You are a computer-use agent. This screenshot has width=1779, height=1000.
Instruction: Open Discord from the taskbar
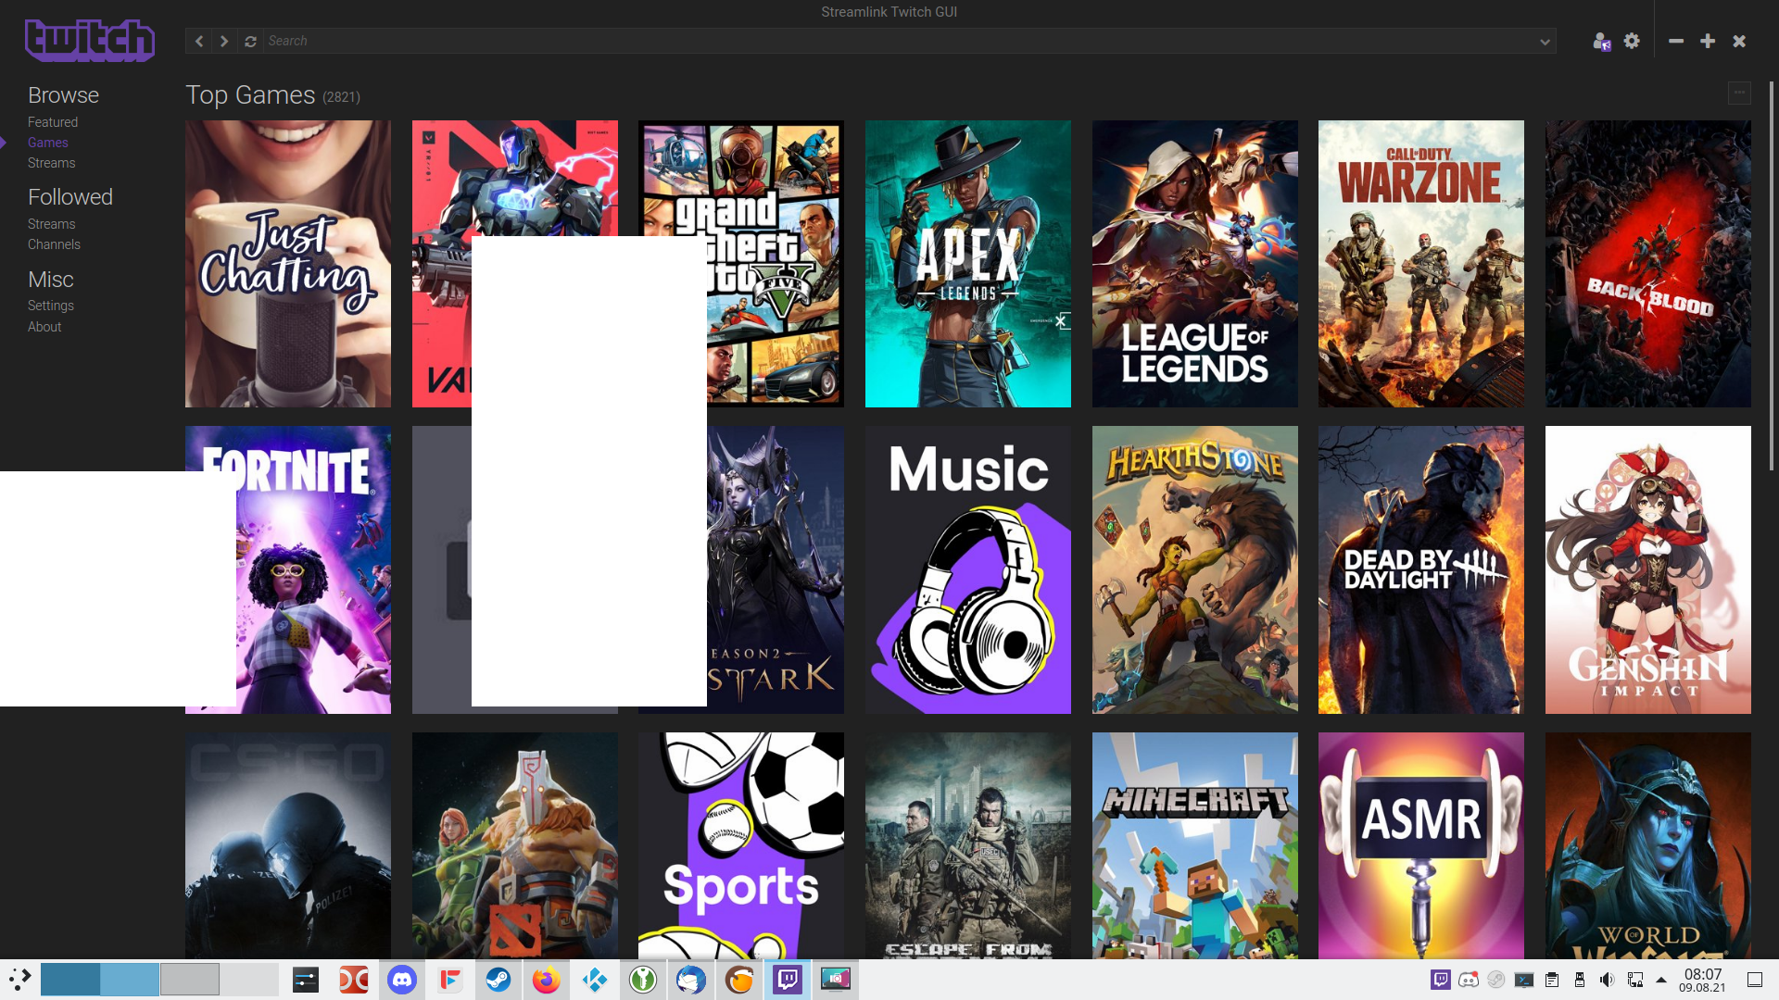tap(402, 979)
